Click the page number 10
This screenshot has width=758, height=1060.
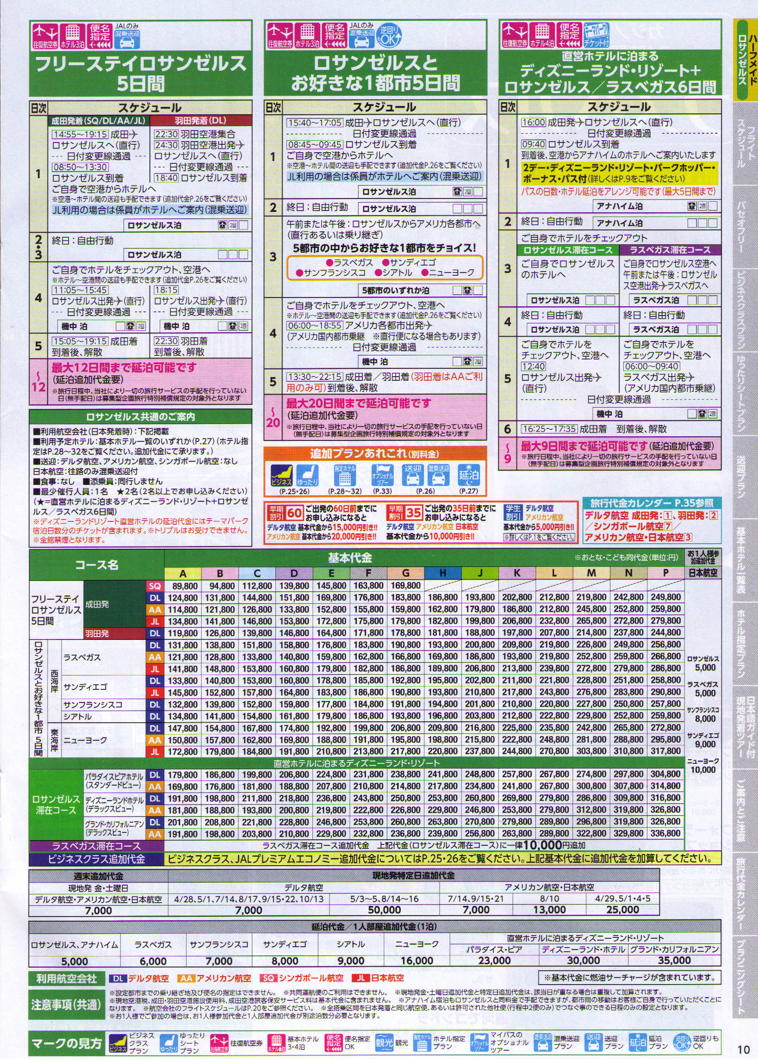(744, 1049)
